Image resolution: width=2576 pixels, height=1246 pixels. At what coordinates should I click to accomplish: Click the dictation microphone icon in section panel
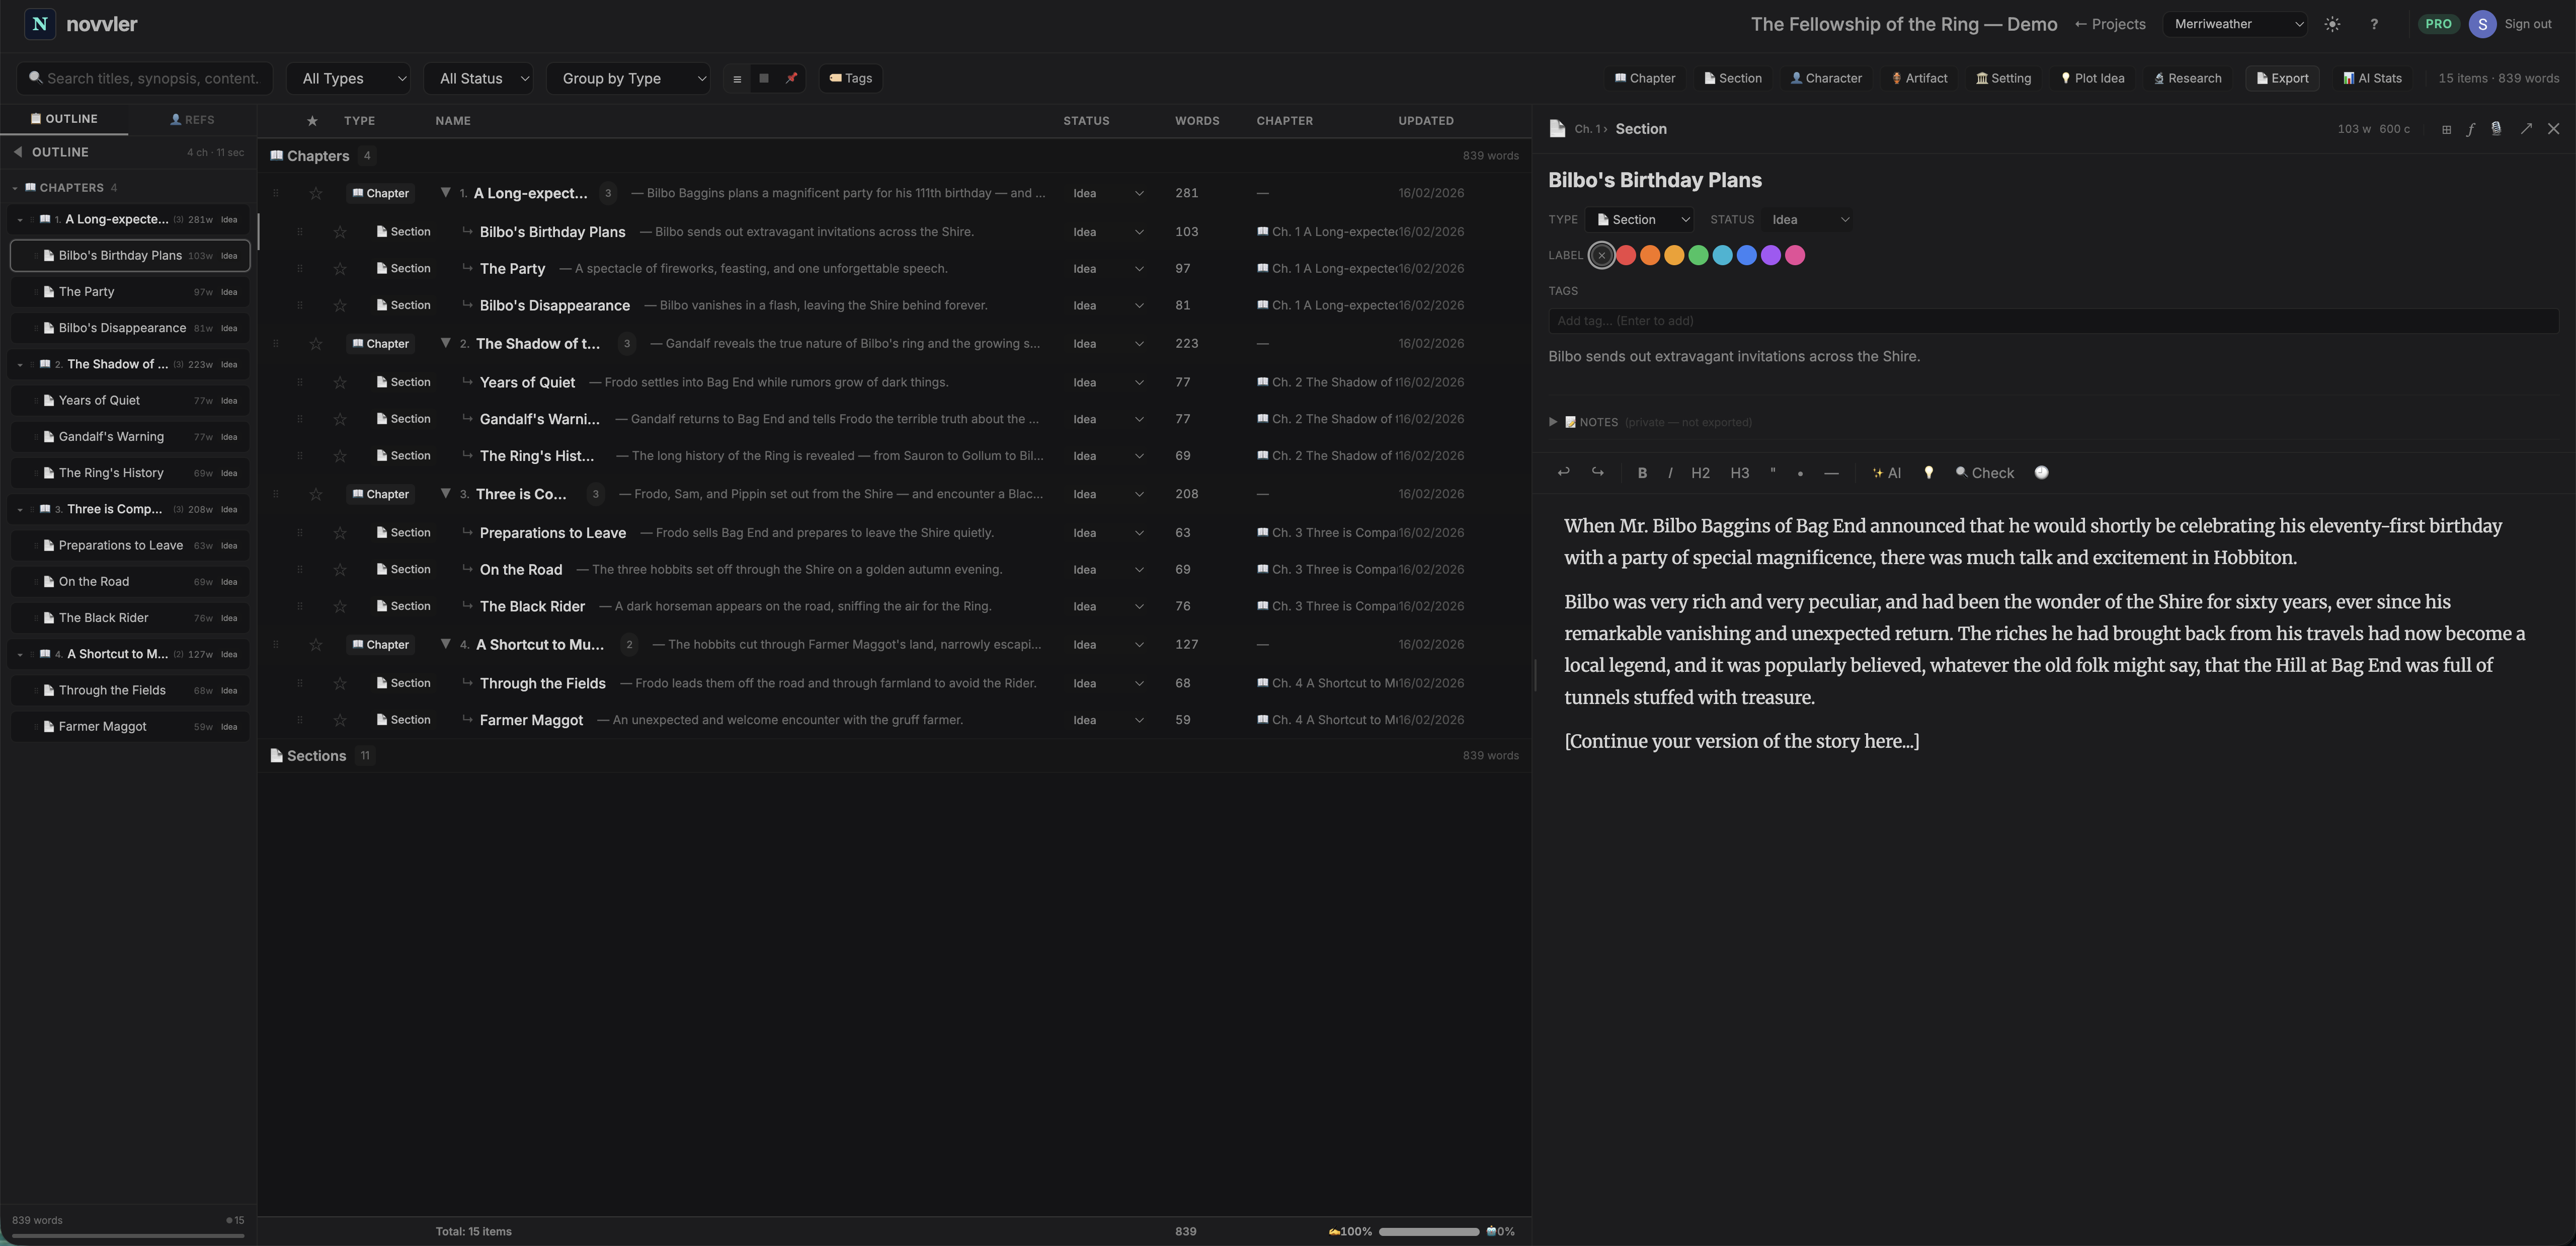click(2496, 129)
